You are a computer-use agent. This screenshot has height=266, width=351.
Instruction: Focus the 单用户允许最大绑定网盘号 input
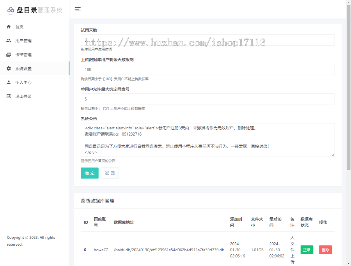[208, 99]
